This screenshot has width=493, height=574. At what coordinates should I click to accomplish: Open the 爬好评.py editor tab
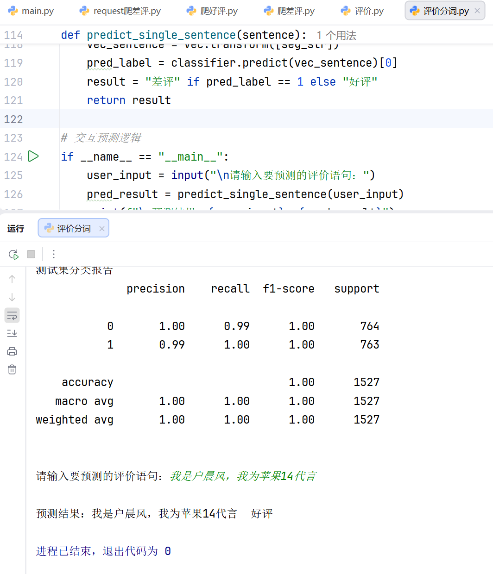(213, 11)
